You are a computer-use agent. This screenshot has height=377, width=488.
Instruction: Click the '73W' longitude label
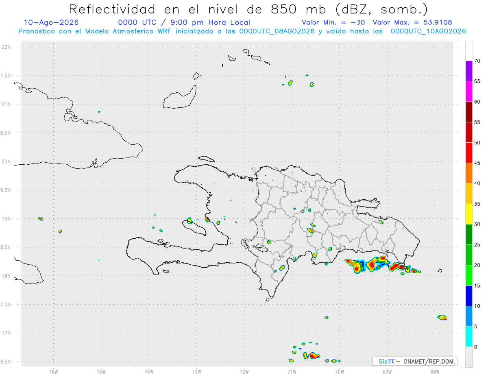pos(196,371)
